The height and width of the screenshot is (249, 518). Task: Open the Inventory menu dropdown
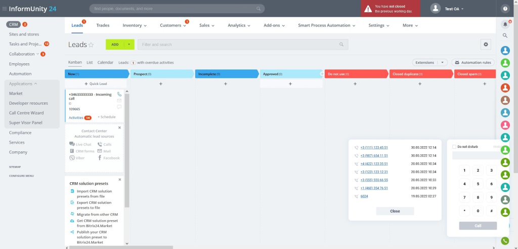[135, 25]
